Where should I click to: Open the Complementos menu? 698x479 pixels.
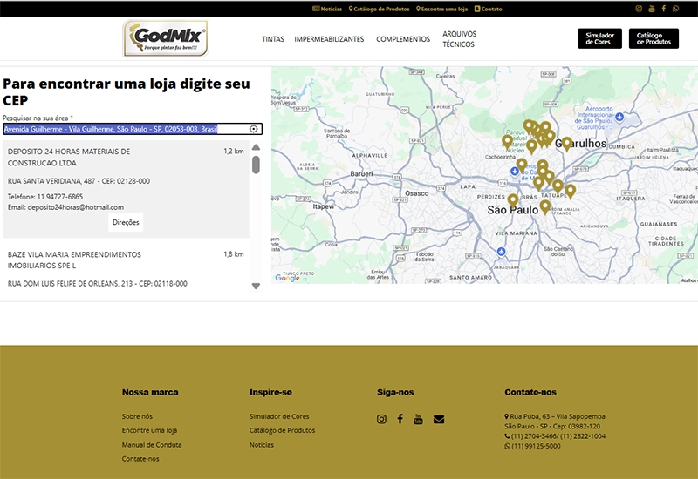(x=403, y=39)
